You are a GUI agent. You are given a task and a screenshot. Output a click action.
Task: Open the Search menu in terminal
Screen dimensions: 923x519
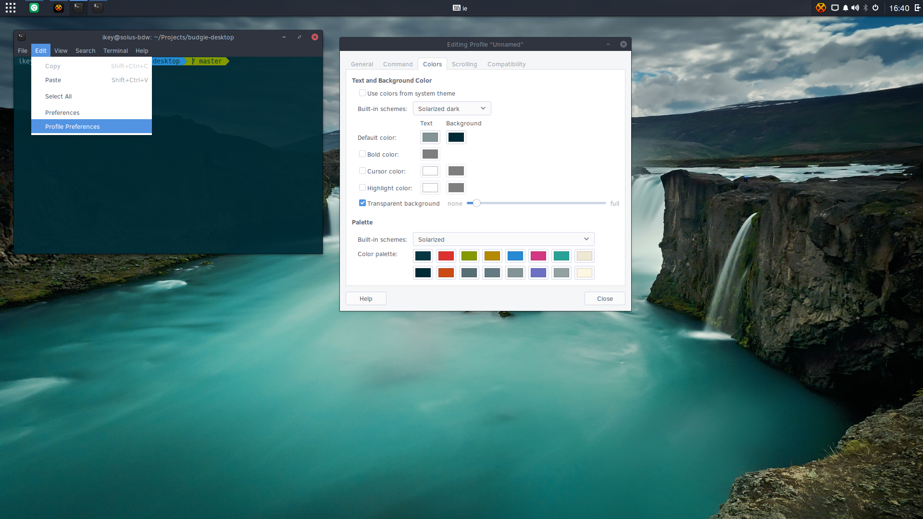tap(86, 50)
